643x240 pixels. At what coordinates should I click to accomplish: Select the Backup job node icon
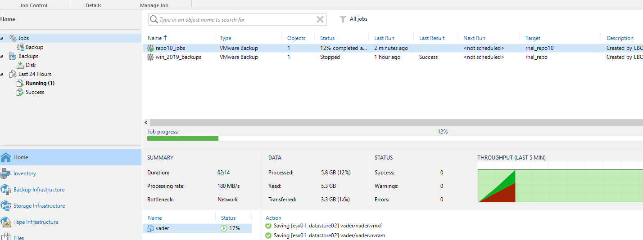(20, 47)
